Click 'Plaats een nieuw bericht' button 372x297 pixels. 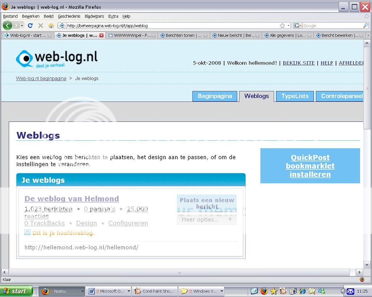[206, 203]
